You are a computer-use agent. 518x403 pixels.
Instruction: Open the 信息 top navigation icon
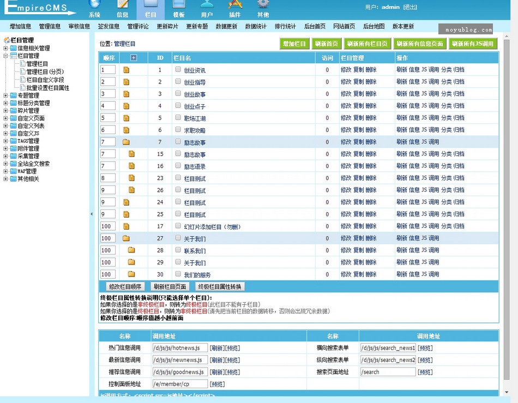(123, 9)
